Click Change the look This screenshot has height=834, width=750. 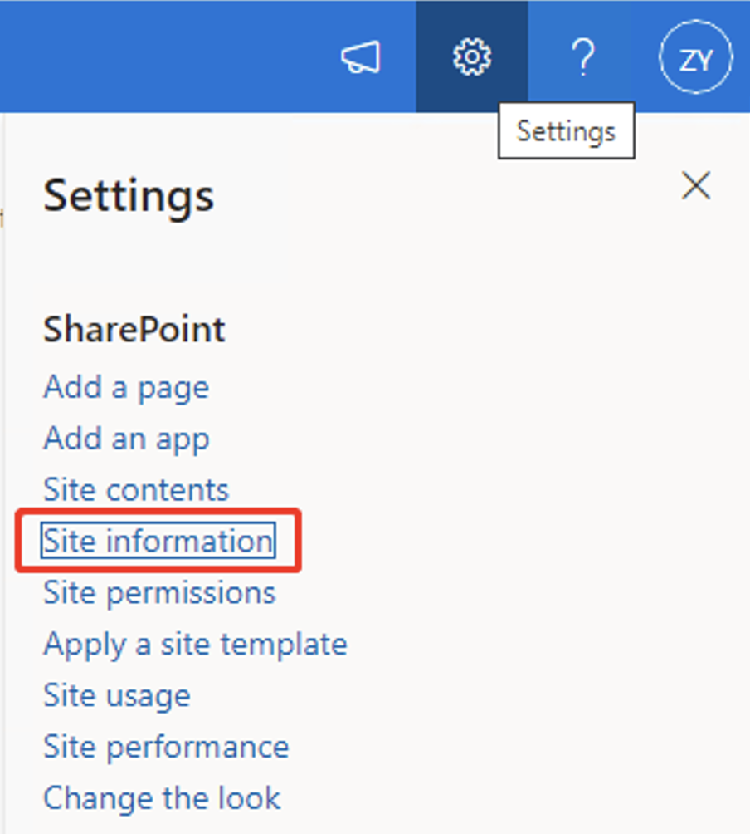162,799
